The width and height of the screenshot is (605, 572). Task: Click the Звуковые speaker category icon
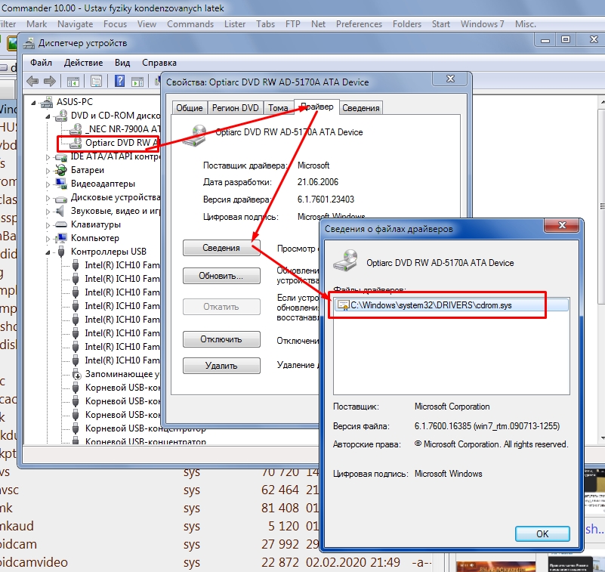[x=60, y=211]
